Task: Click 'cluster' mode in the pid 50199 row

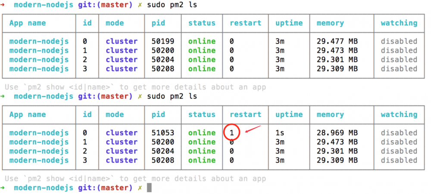Action: (x=122, y=41)
